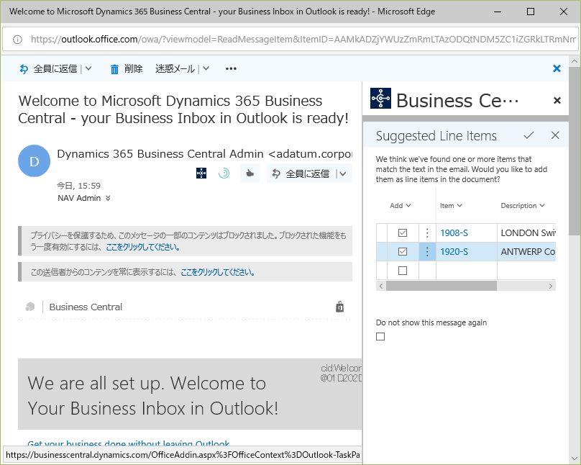The image size is (581, 465).
Task: Click the Business Central add-in bar label
Action: pyautogui.click(x=86, y=307)
